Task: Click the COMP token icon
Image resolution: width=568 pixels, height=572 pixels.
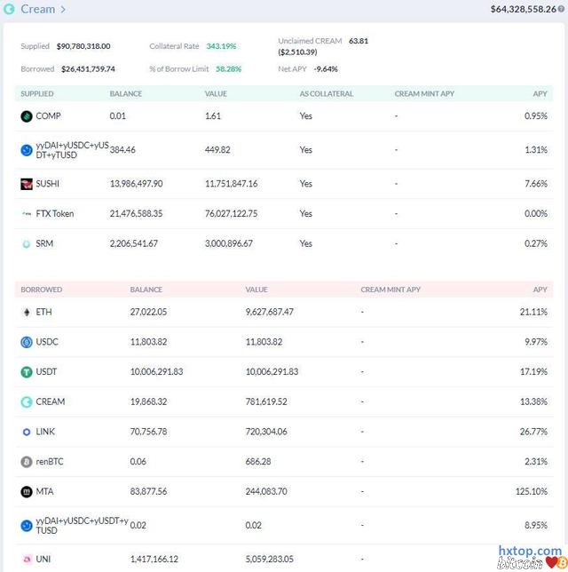Action: 27,116
